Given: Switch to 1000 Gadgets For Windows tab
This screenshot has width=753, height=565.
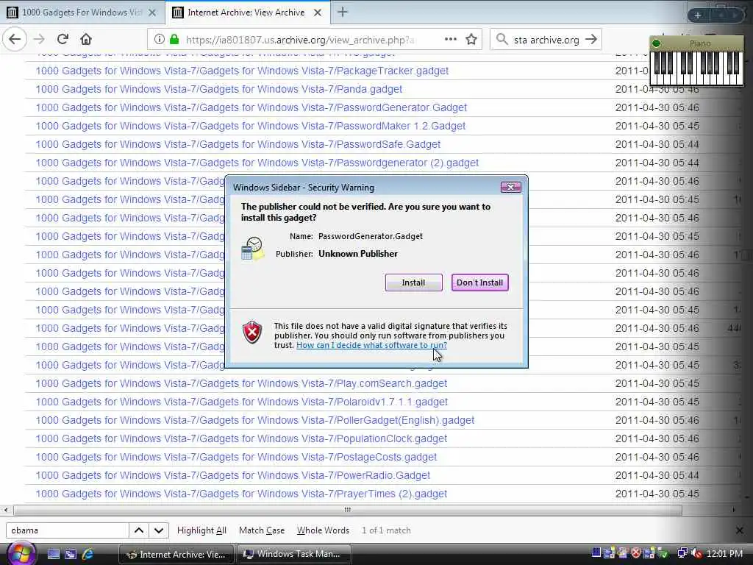Looking at the screenshot, I should tap(82, 13).
